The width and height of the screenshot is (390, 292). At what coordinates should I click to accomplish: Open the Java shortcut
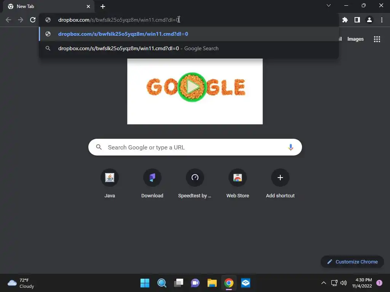coord(110,183)
